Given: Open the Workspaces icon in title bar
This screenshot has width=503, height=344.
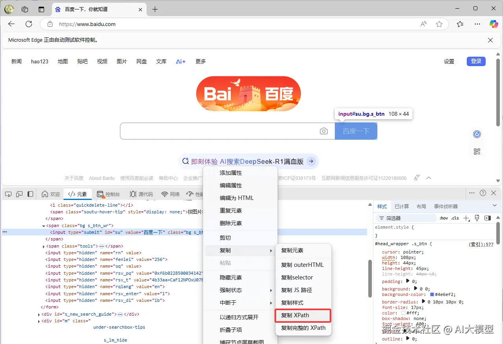Looking at the screenshot, I should pos(25,9).
